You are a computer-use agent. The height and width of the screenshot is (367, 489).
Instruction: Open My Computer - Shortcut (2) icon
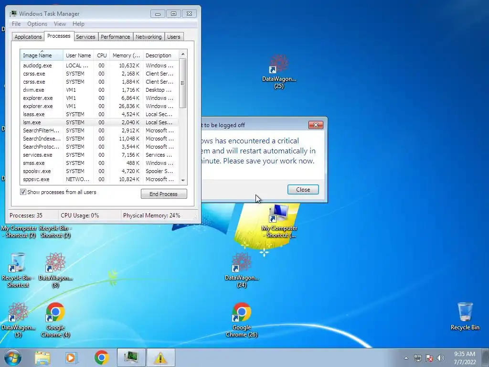[19, 232]
